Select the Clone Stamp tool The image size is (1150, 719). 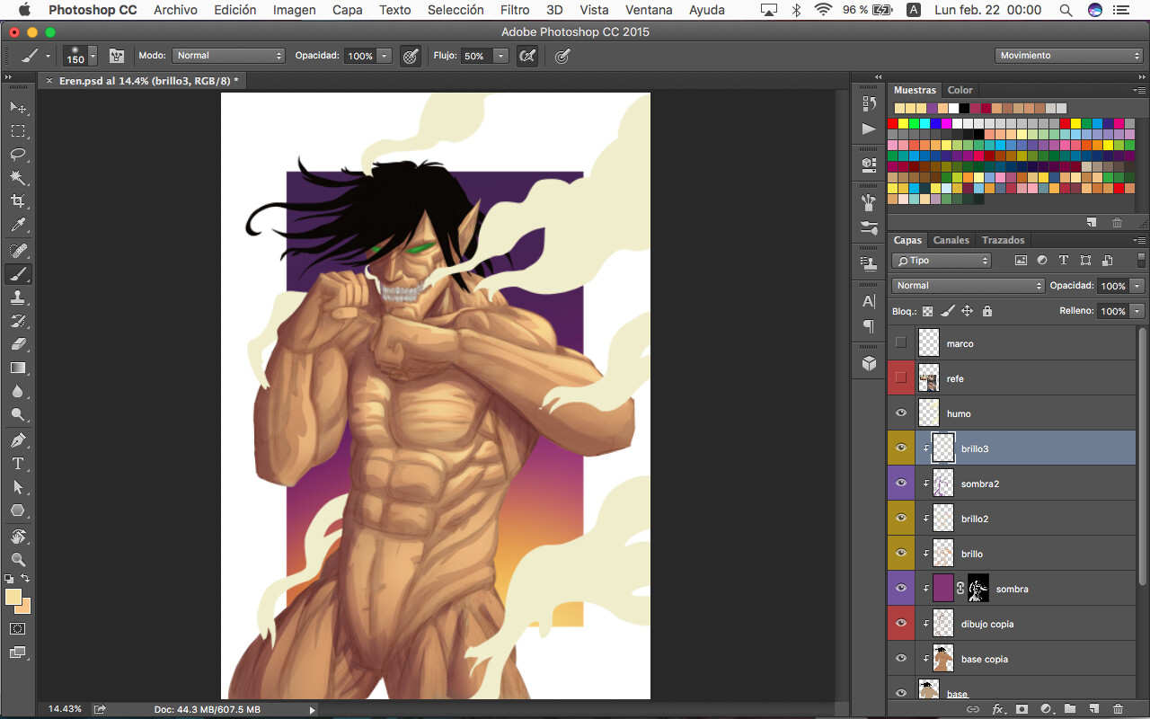click(18, 297)
